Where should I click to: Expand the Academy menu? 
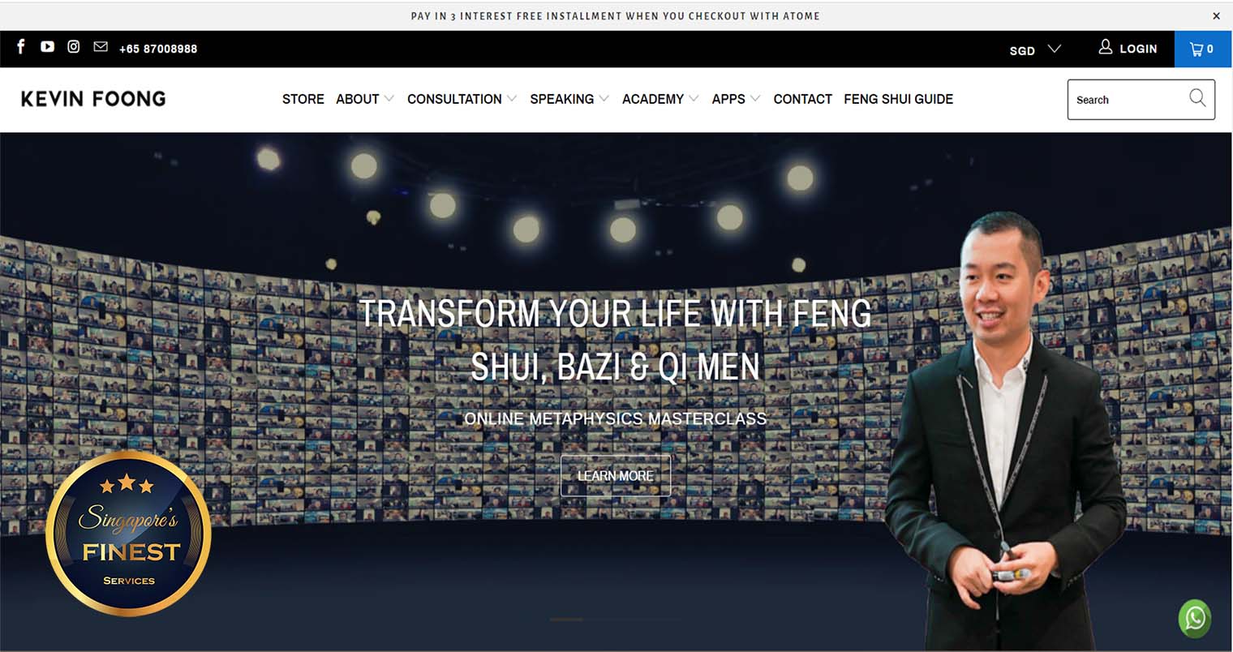pos(660,99)
